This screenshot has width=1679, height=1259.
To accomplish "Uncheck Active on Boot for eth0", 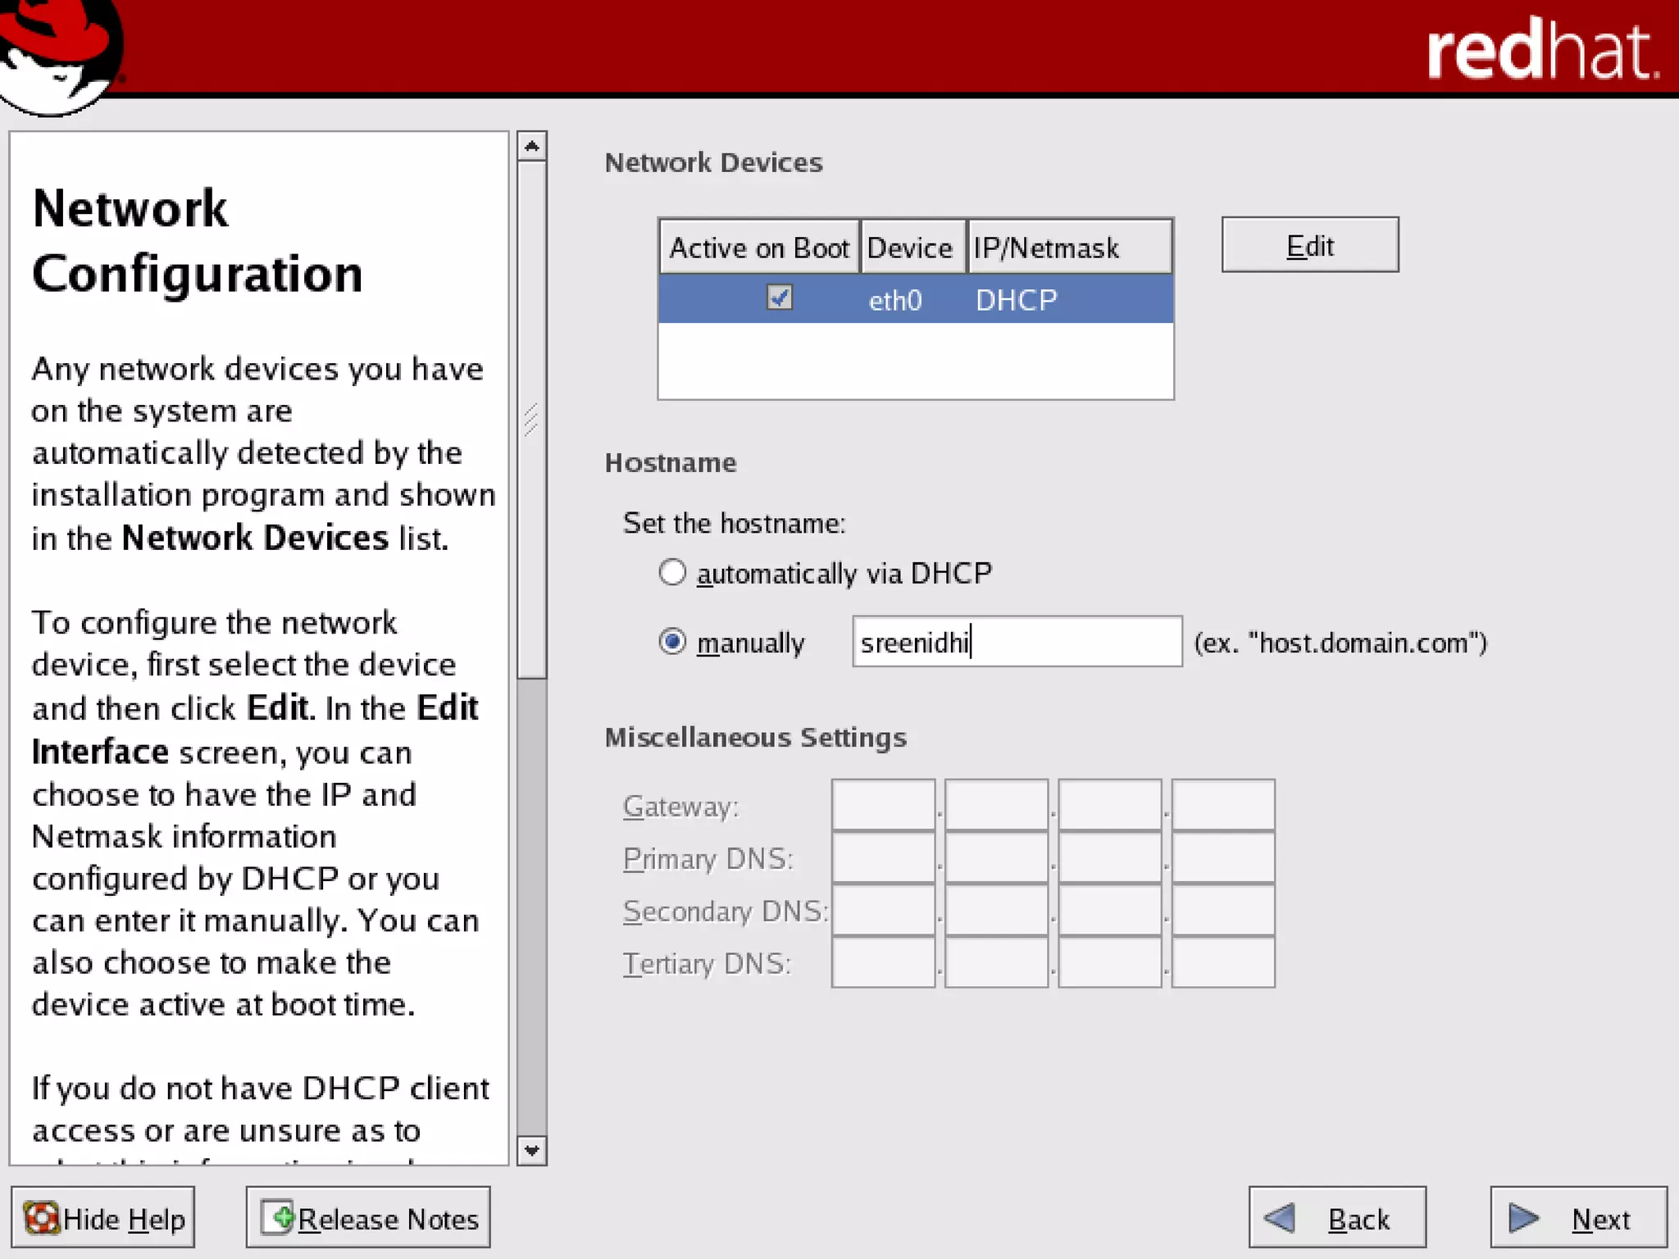I will 779,297.
